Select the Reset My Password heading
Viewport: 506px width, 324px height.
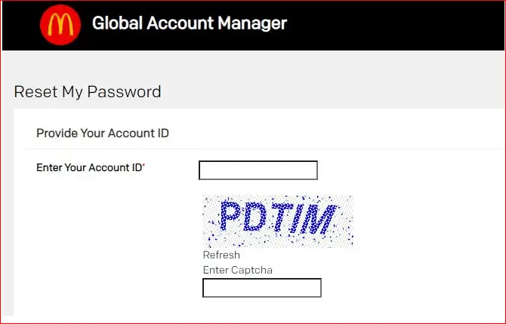[x=88, y=92]
